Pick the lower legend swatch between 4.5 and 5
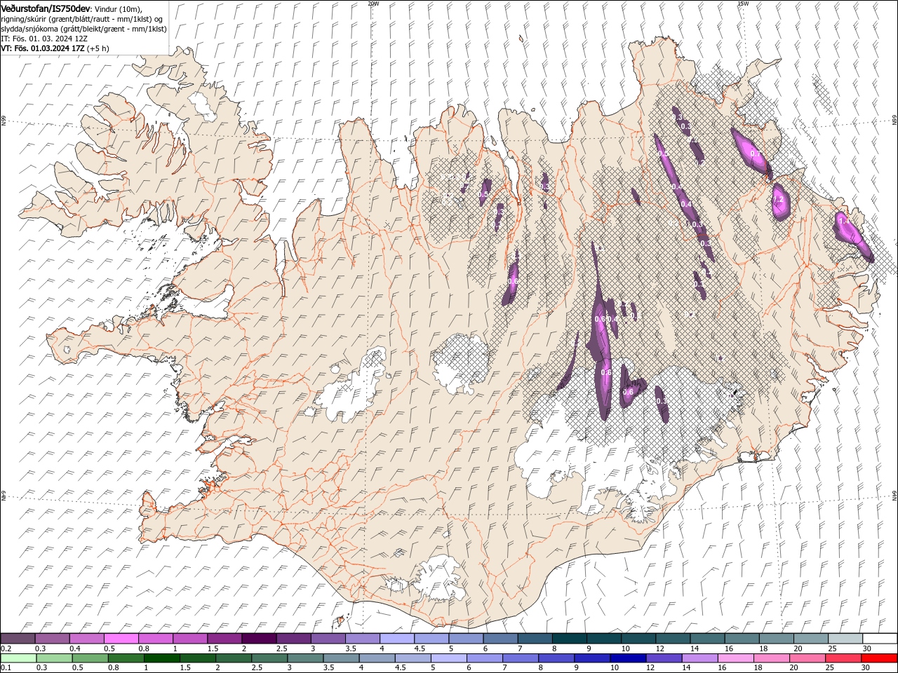This screenshot has width=898, height=673. [413, 658]
